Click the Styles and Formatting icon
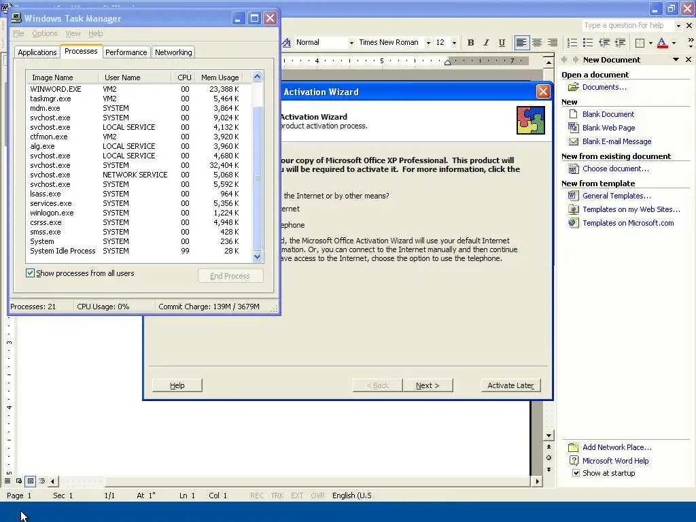This screenshot has height=522, width=696. coord(287,43)
